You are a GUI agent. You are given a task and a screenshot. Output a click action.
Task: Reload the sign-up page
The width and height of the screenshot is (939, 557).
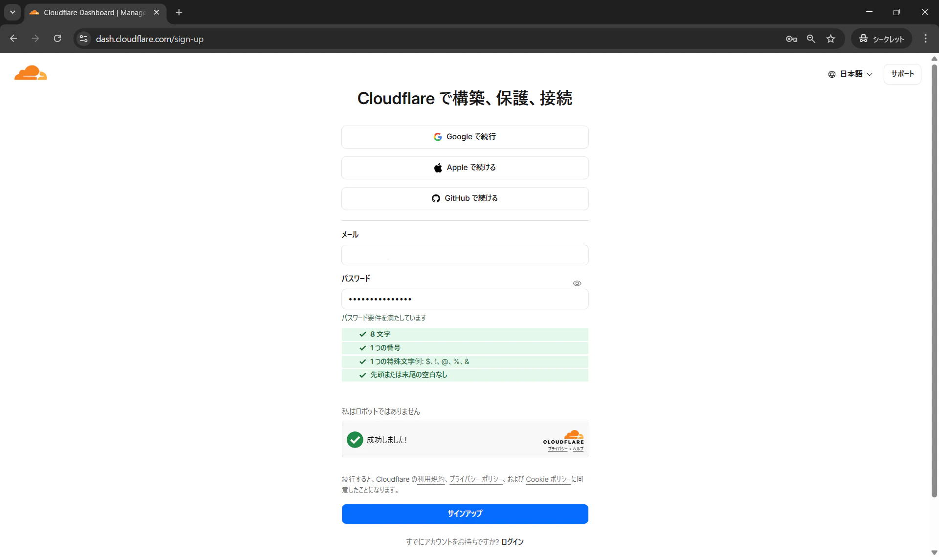click(x=58, y=39)
